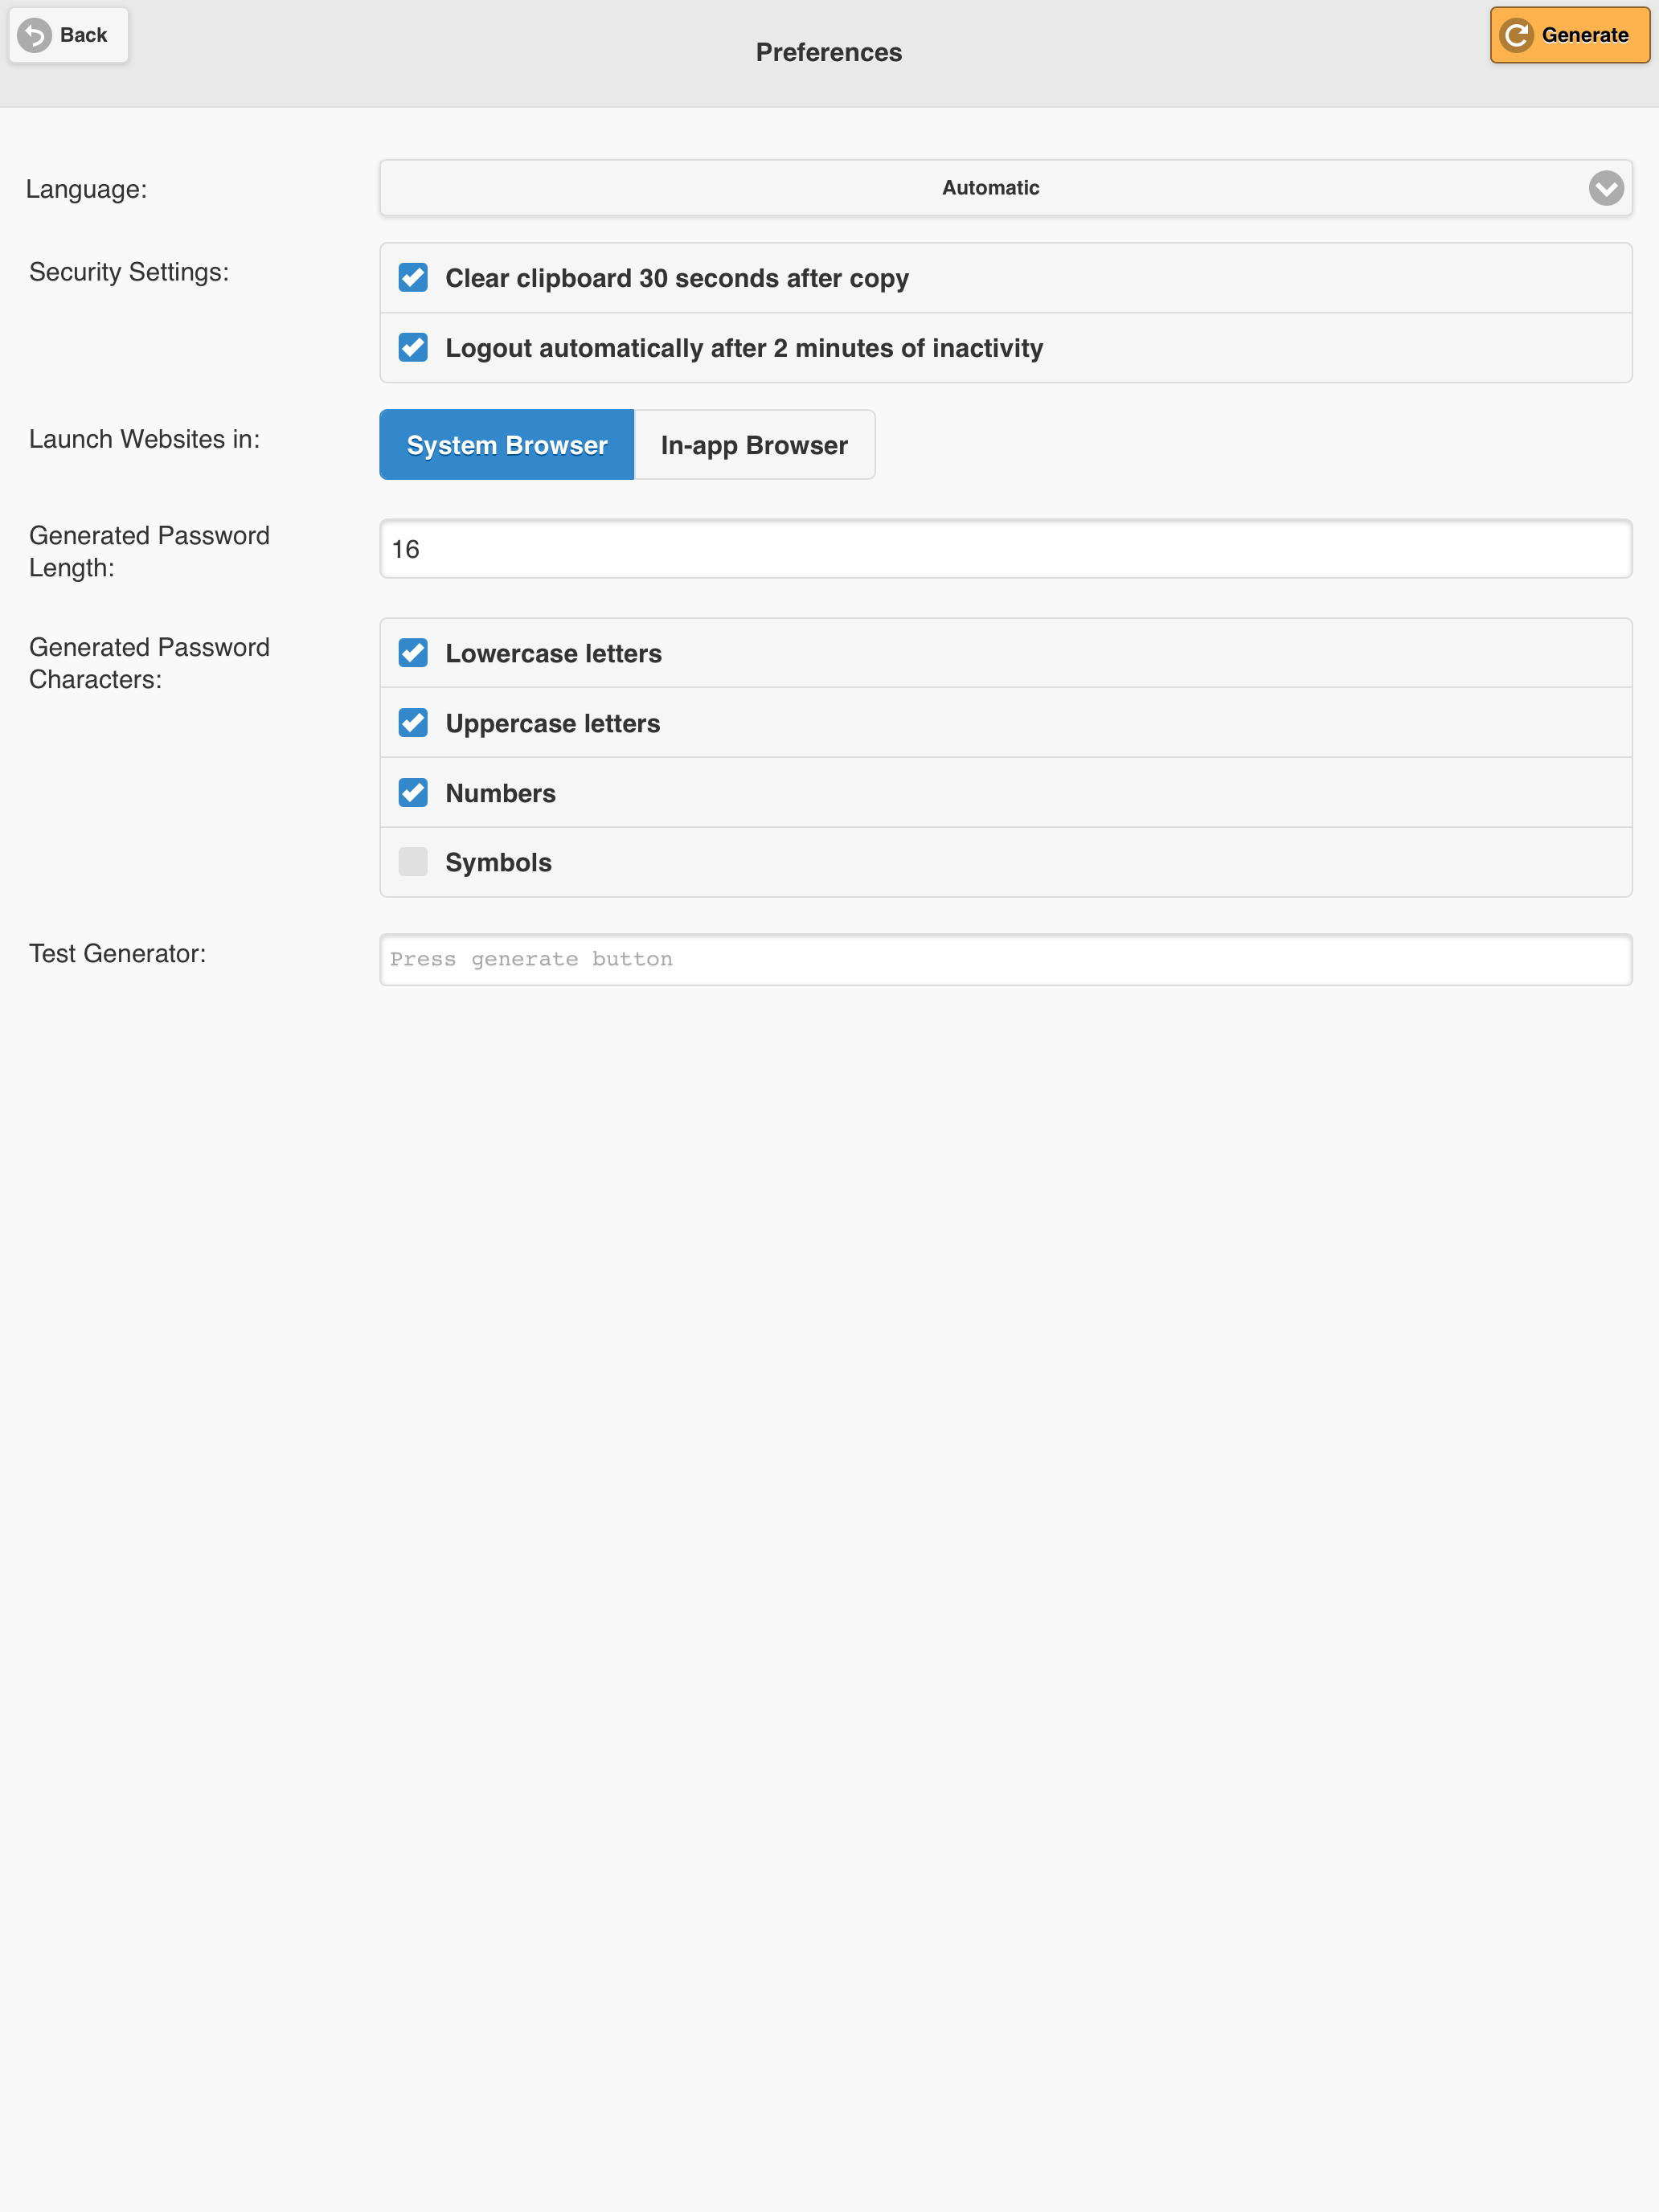Image resolution: width=1659 pixels, height=2212 pixels.
Task: Open the Language dropdown showing Automatic
Action: [1005, 188]
